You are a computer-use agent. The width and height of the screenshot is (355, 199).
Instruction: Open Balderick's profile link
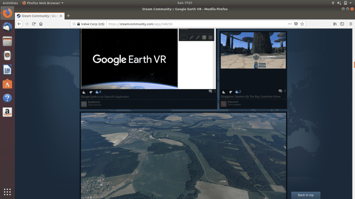pyautogui.click(x=94, y=102)
